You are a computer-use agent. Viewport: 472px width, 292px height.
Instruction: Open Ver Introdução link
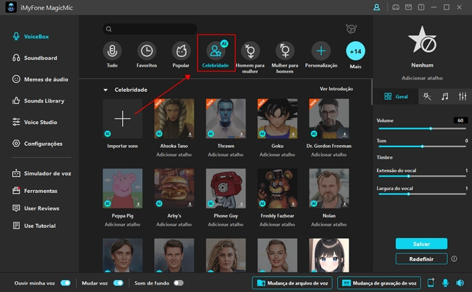[x=336, y=89]
